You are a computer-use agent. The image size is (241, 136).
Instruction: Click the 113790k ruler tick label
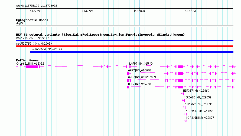[191, 11]
